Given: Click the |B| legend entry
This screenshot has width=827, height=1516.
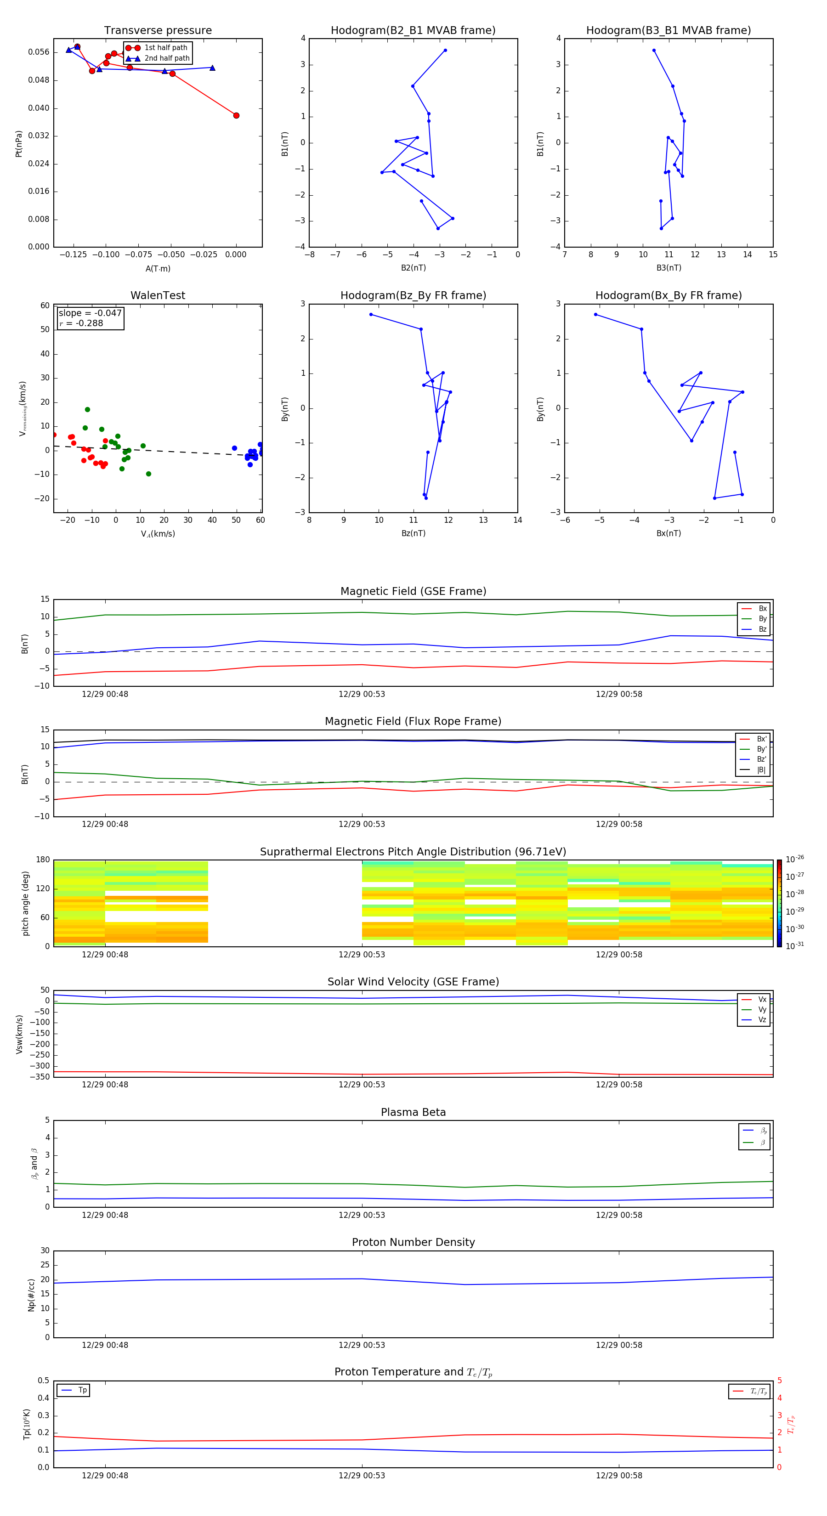Looking at the screenshot, I should [753, 770].
